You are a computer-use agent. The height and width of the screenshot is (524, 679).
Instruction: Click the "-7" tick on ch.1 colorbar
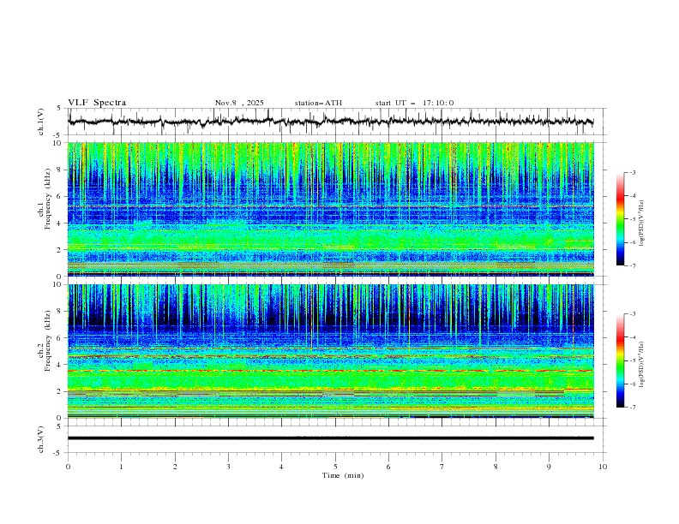[x=633, y=266]
